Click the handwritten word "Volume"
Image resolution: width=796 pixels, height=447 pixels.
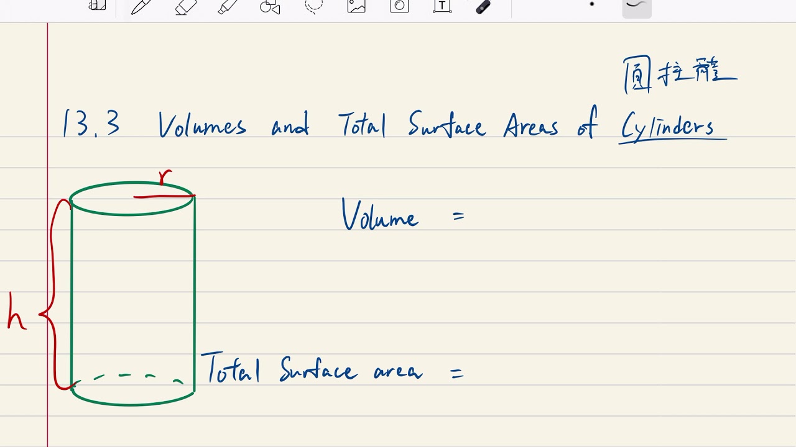(x=379, y=215)
